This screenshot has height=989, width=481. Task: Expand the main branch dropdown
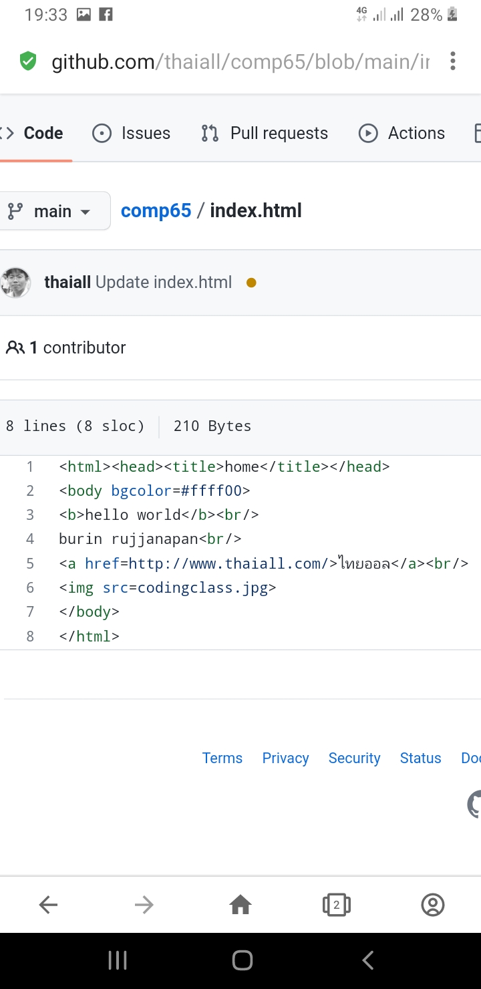(x=54, y=211)
